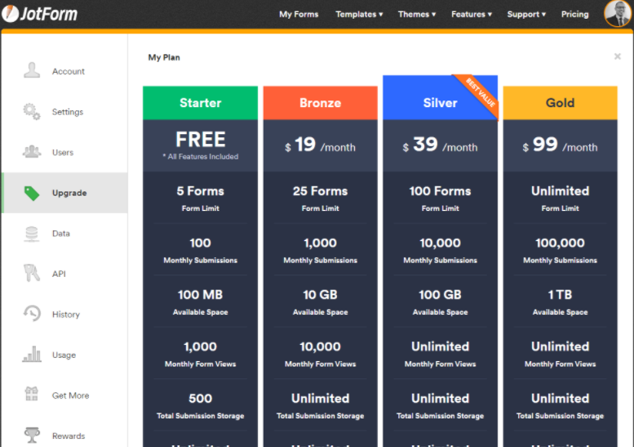The width and height of the screenshot is (634, 447).
Task: Open the Account person icon
Action: (32, 70)
